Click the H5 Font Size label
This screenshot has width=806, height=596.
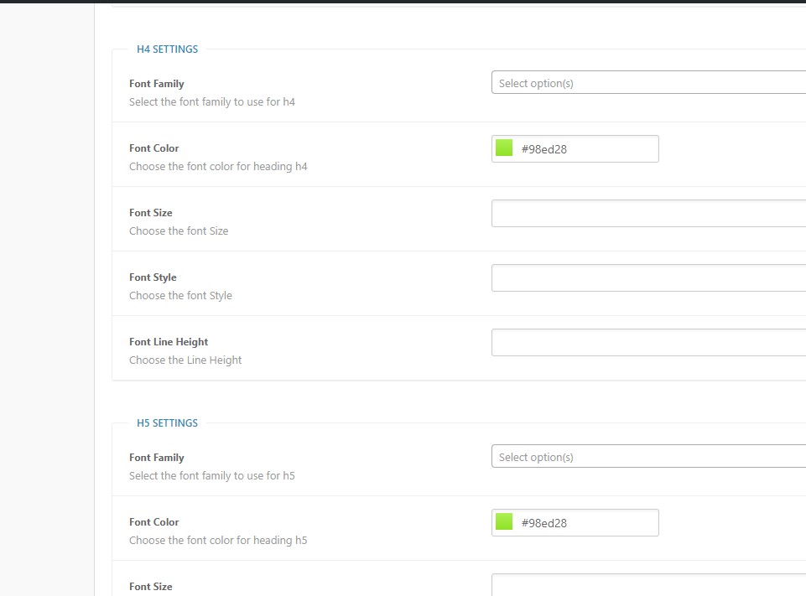pyautogui.click(x=151, y=587)
